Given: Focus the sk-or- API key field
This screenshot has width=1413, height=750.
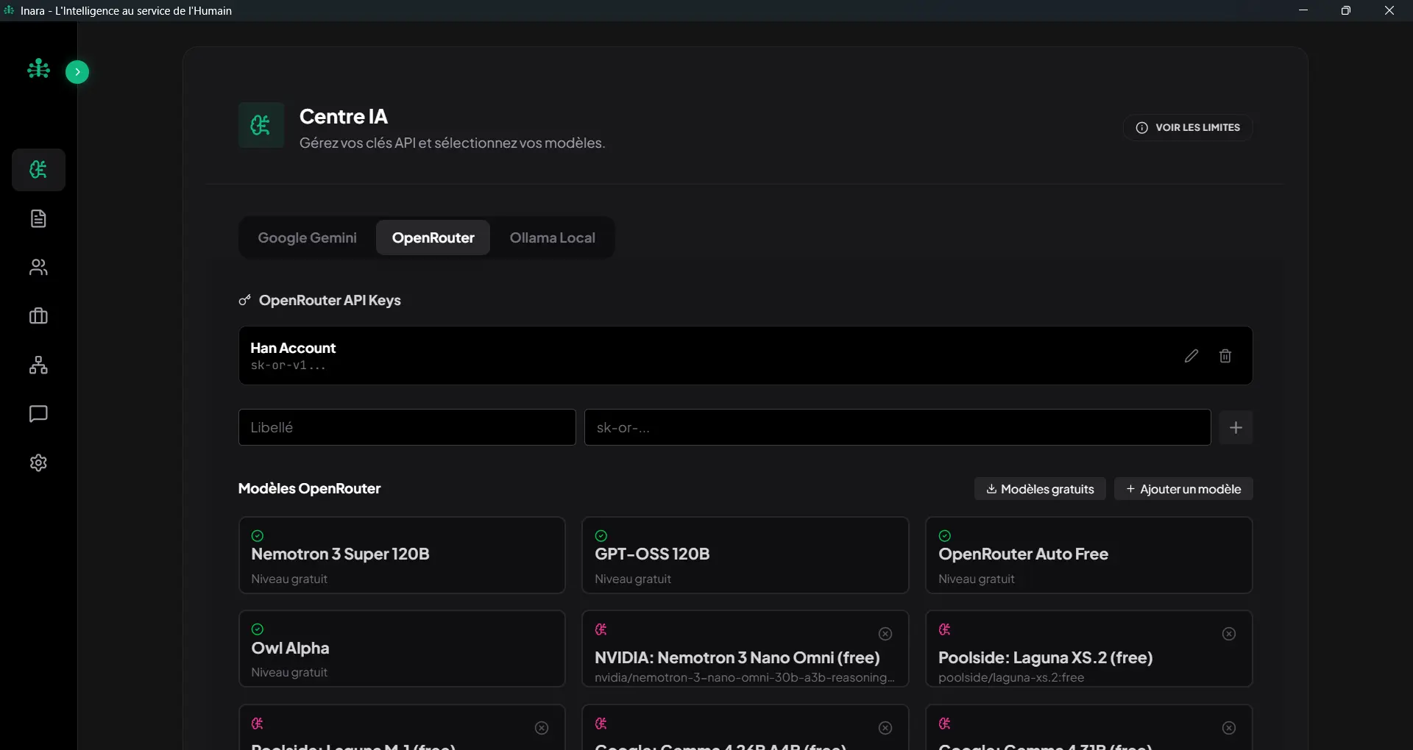Looking at the screenshot, I should (898, 427).
